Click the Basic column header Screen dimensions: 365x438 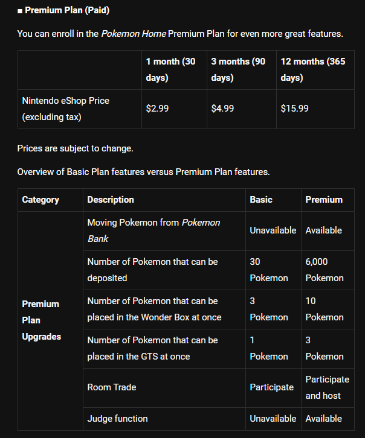pos(273,200)
